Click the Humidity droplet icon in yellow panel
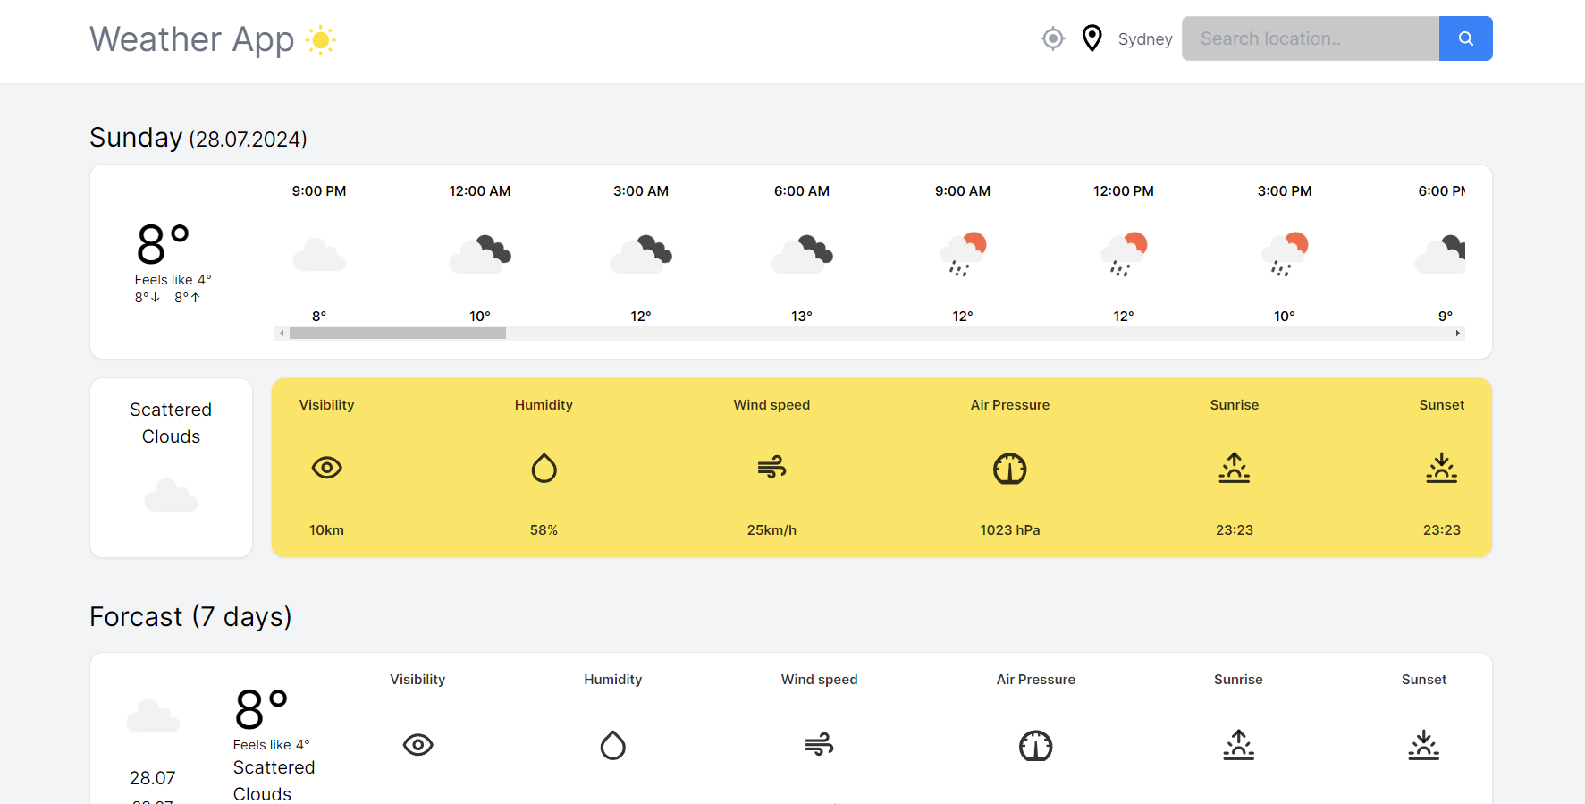 coord(544,468)
